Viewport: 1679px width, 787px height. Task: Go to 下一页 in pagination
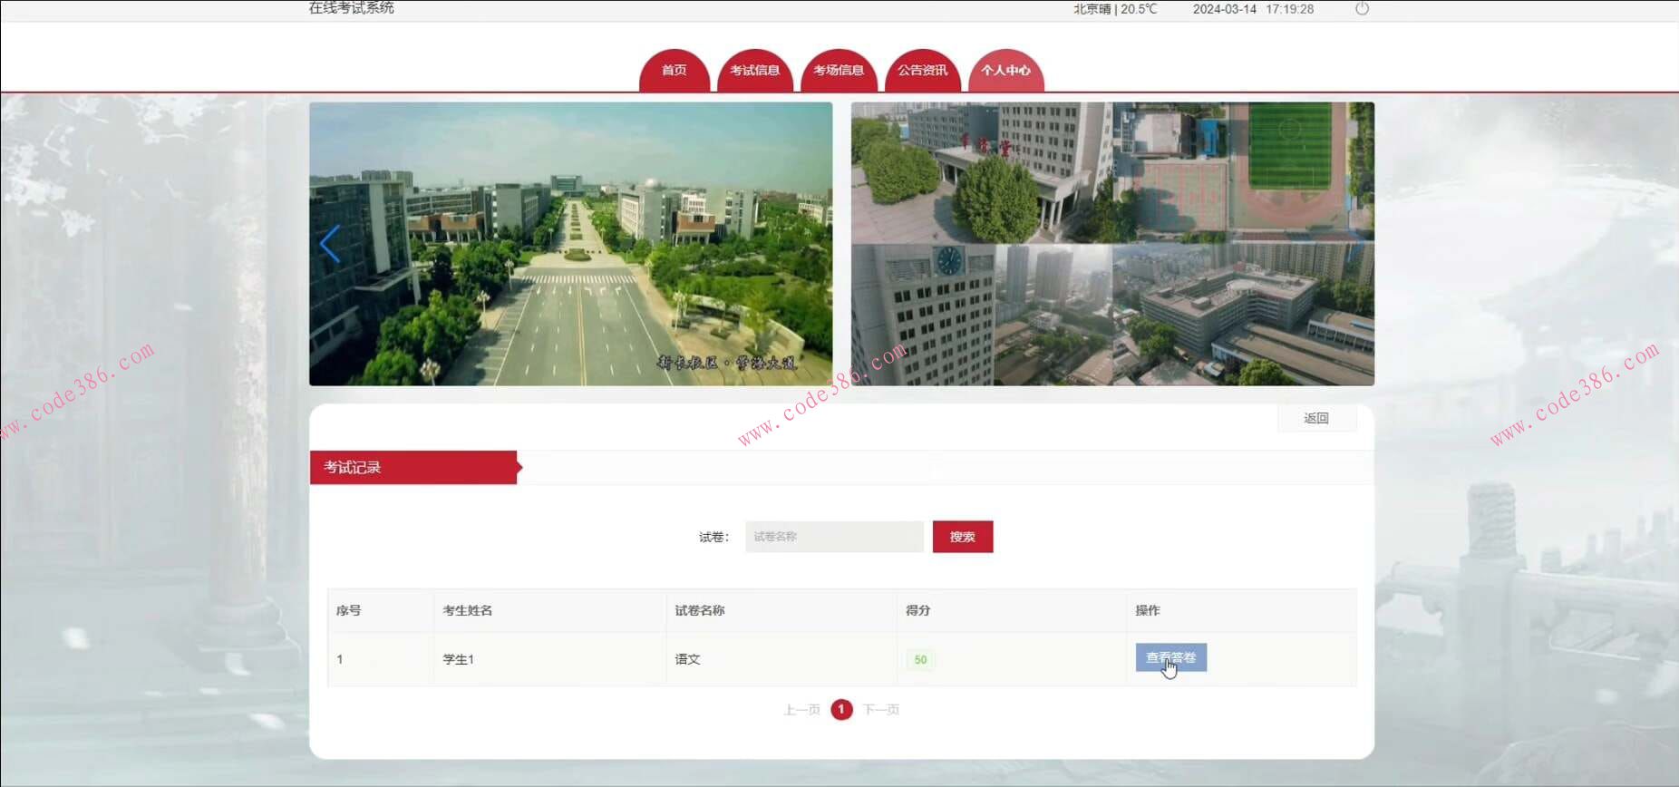point(880,710)
